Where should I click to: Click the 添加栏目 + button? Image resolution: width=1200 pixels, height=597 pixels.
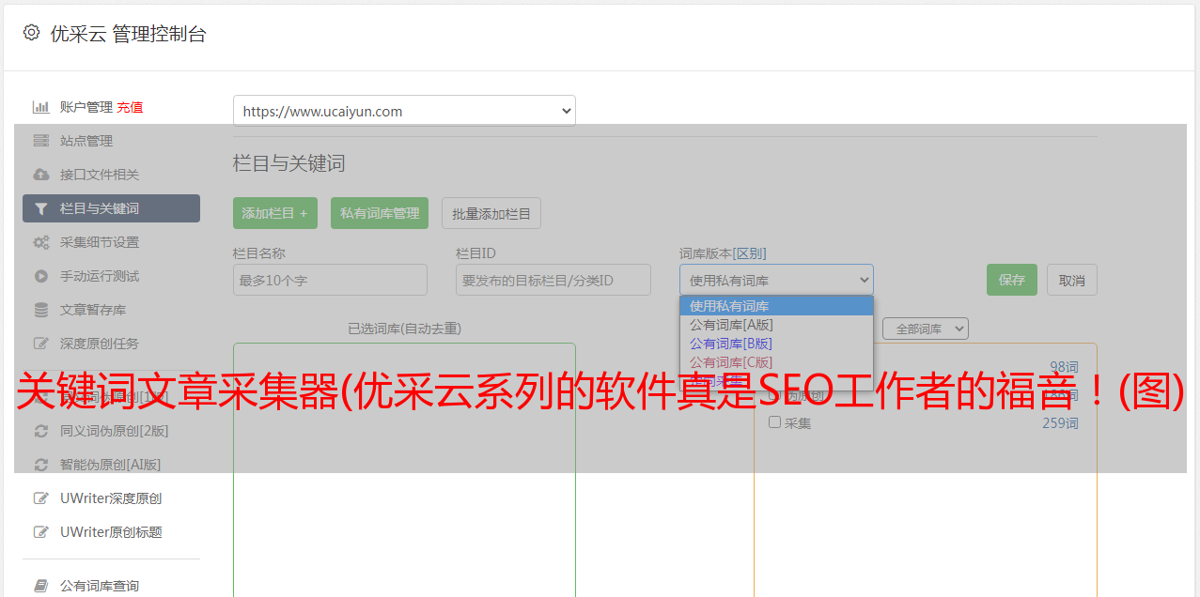(275, 213)
